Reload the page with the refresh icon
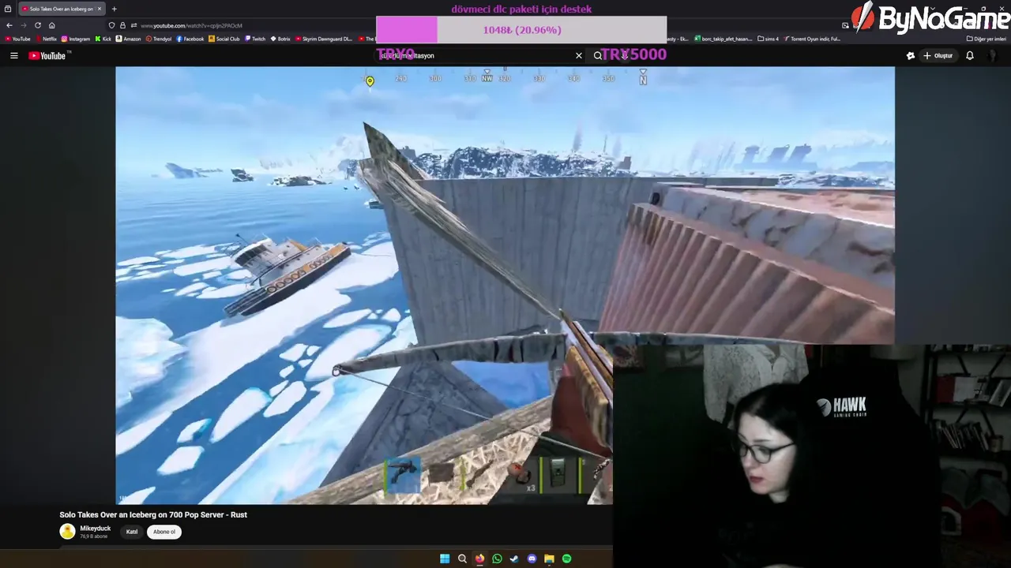The image size is (1011, 568). (37, 25)
